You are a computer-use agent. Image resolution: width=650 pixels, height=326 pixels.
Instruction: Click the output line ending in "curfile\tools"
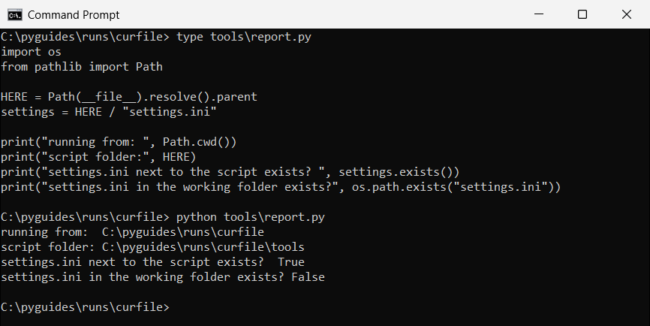[152, 247]
